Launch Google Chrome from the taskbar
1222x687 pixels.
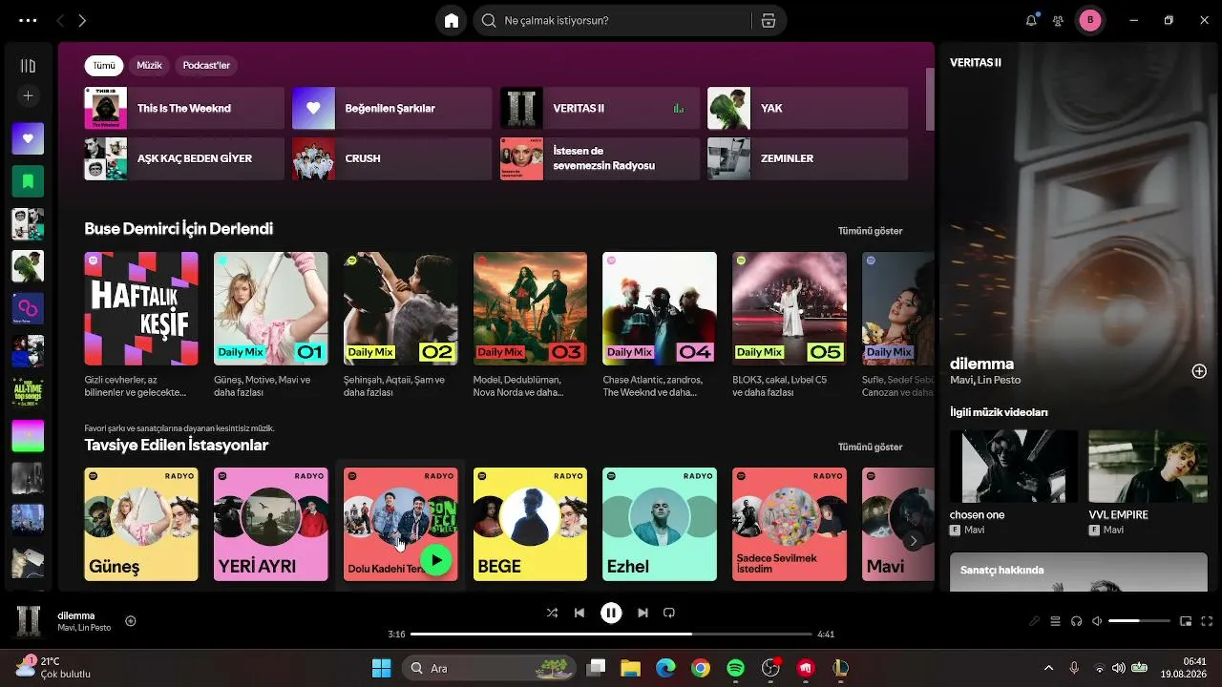[x=701, y=668]
